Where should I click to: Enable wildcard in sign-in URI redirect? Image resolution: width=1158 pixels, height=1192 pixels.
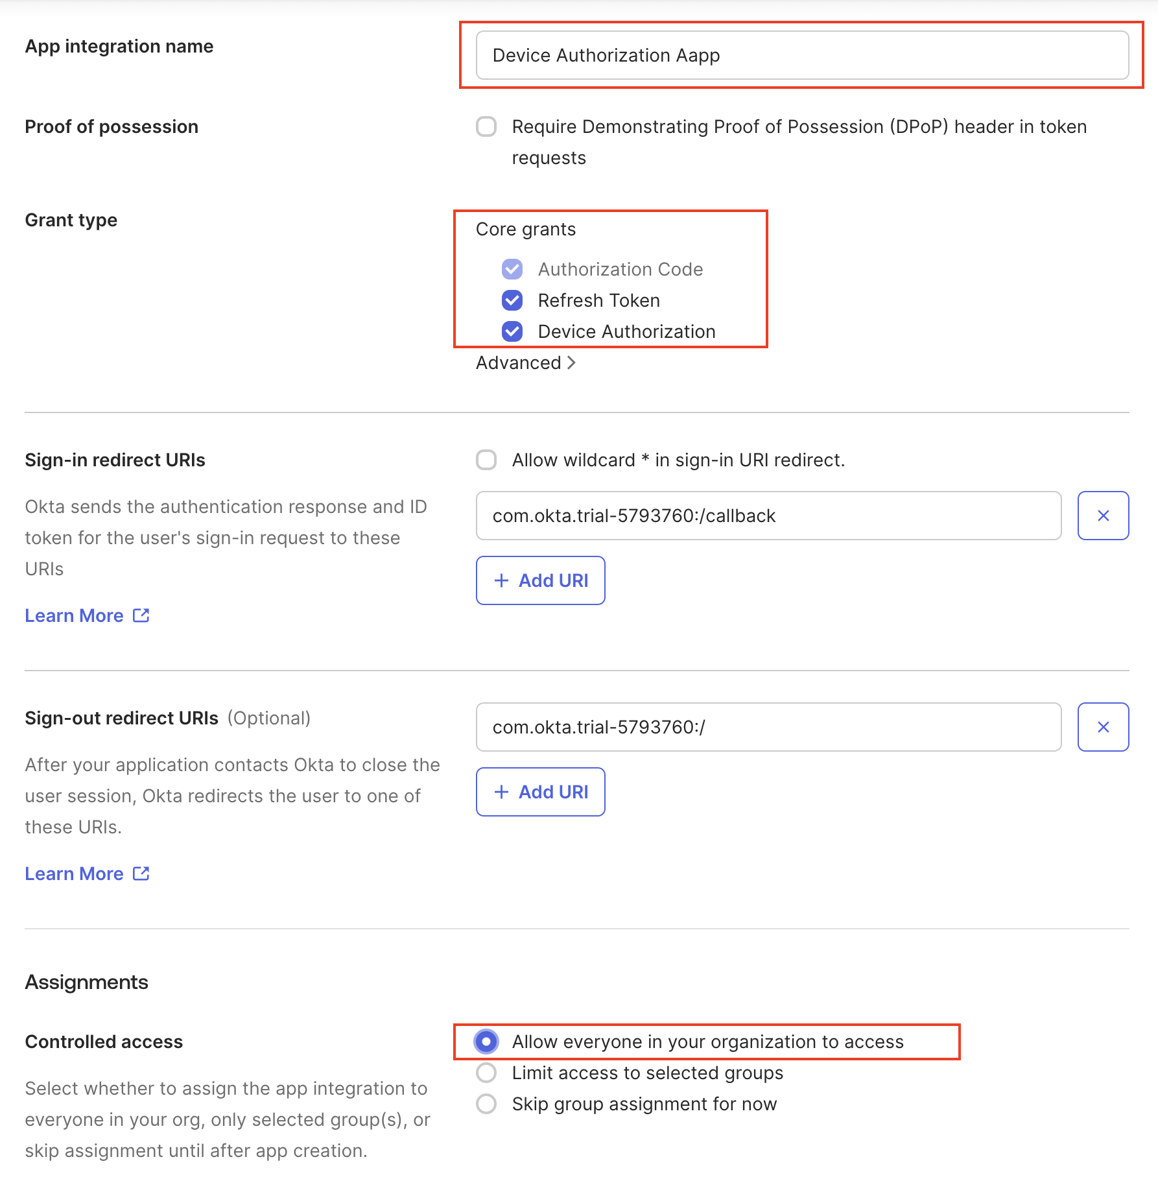[x=486, y=460]
